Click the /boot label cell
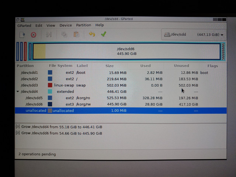 pyautogui.click(x=81, y=73)
